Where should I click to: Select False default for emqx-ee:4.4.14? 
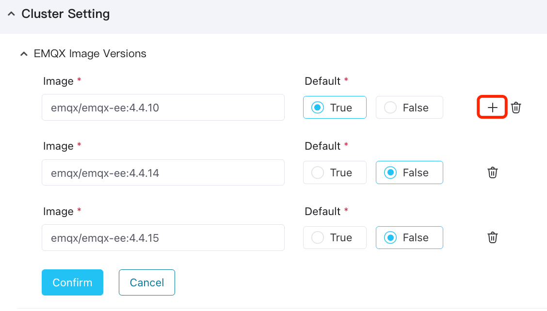pos(391,172)
